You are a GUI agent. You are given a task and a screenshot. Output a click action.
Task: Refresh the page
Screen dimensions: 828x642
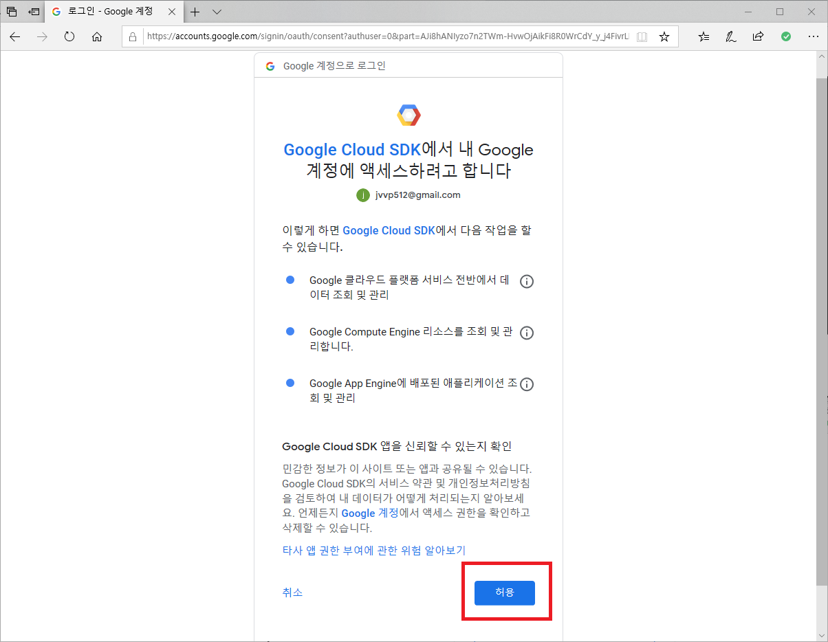69,37
